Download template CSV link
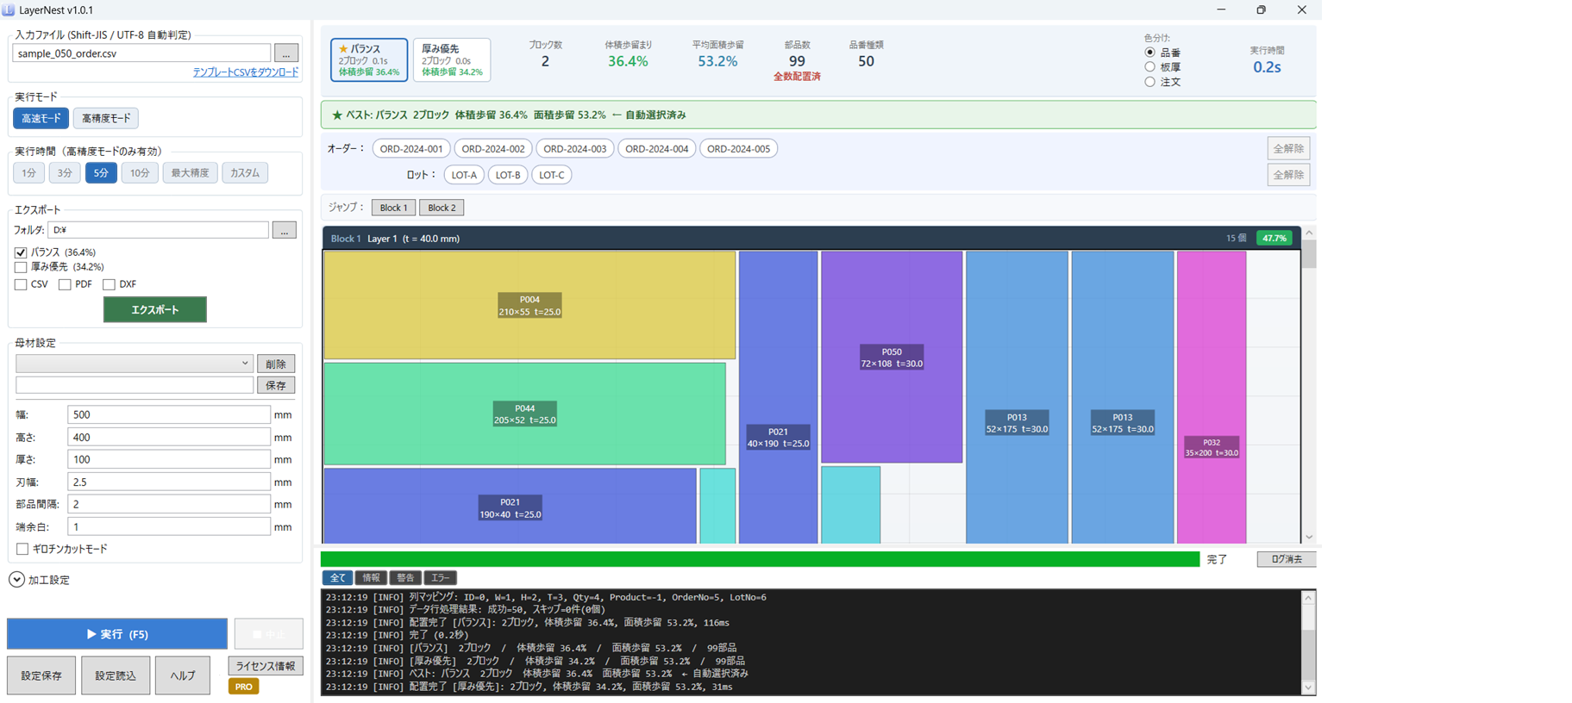 click(x=246, y=72)
